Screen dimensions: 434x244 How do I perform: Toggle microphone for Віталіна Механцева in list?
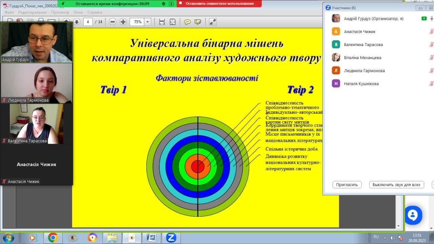point(431,58)
